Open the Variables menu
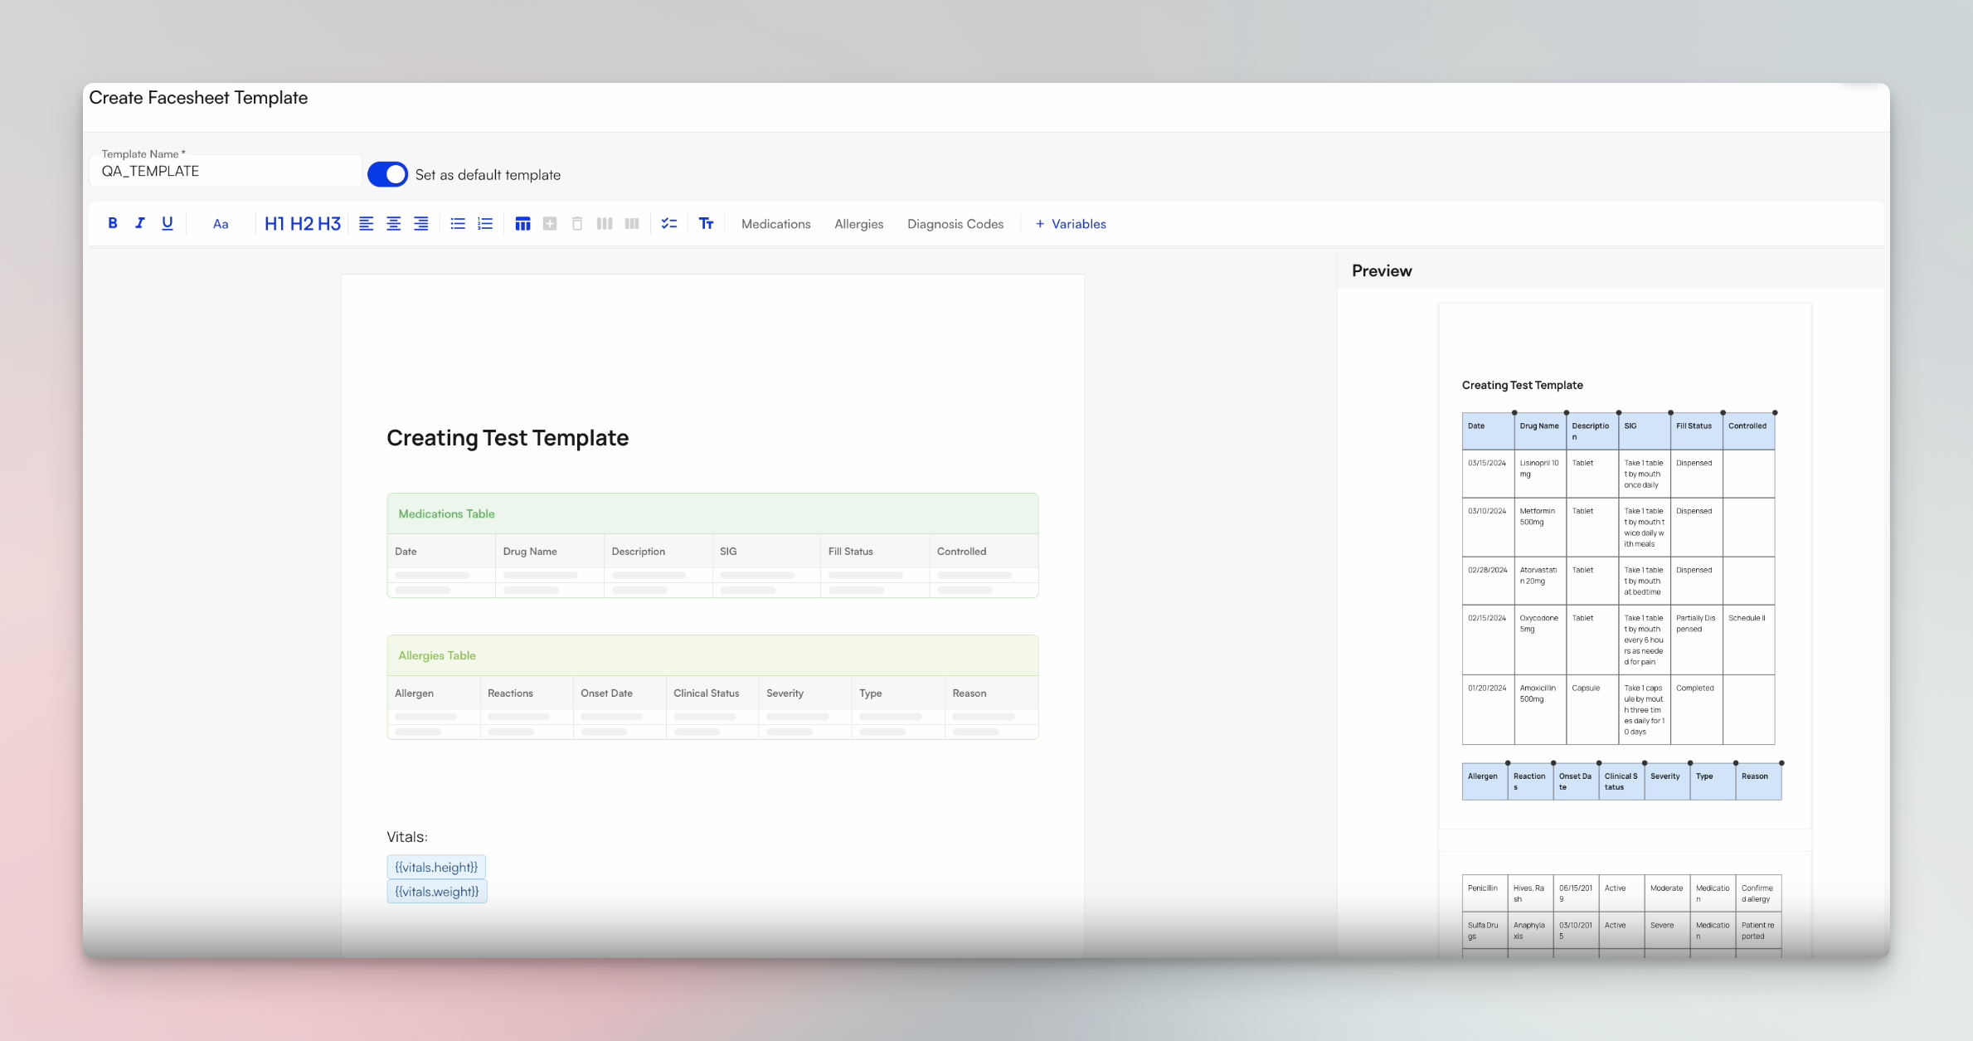This screenshot has width=1973, height=1041. [x=1070, y=224]
